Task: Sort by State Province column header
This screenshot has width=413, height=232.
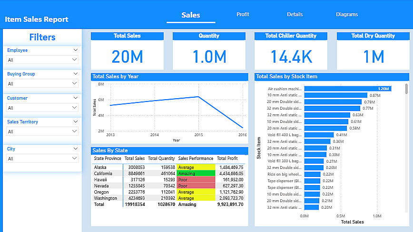Action: 108,158
